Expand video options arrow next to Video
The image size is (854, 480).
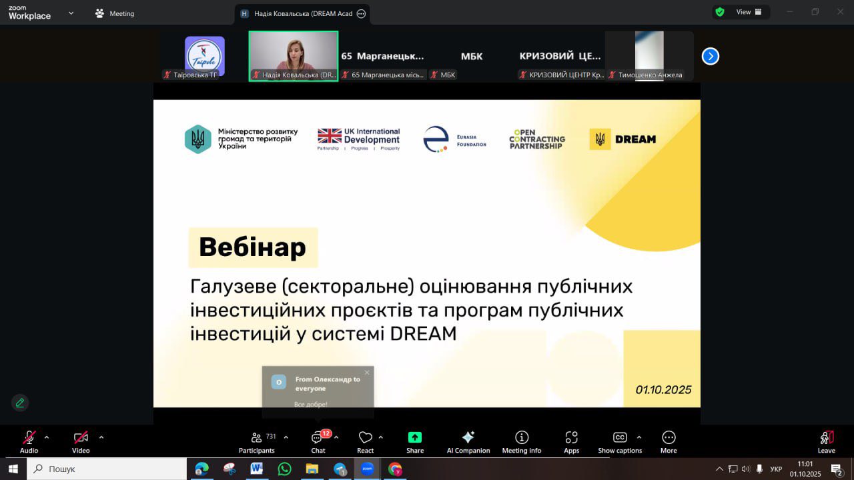pos(101,437)
